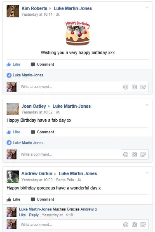The image size is (155, 232).
Task: Open options chevron on Joan Oatley post
Action: [x=147, y=105]
